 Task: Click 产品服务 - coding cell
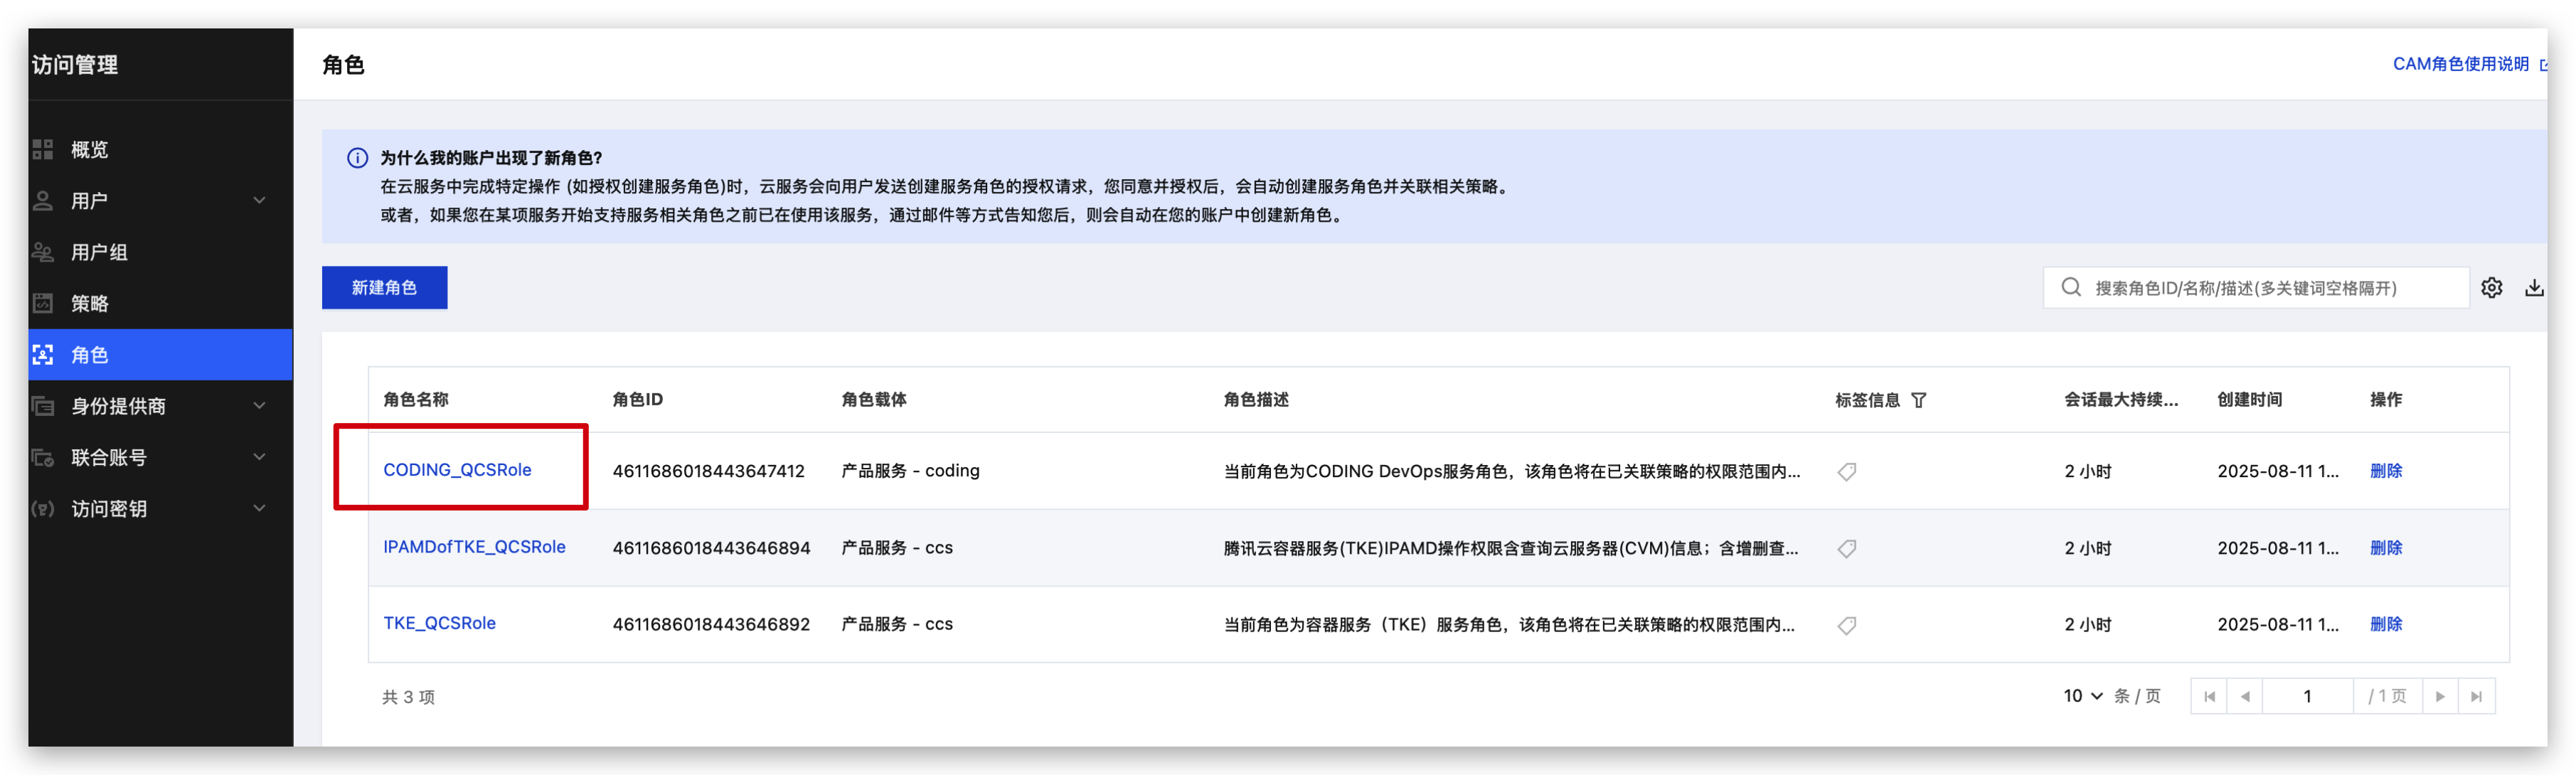[x=910, y=471]
